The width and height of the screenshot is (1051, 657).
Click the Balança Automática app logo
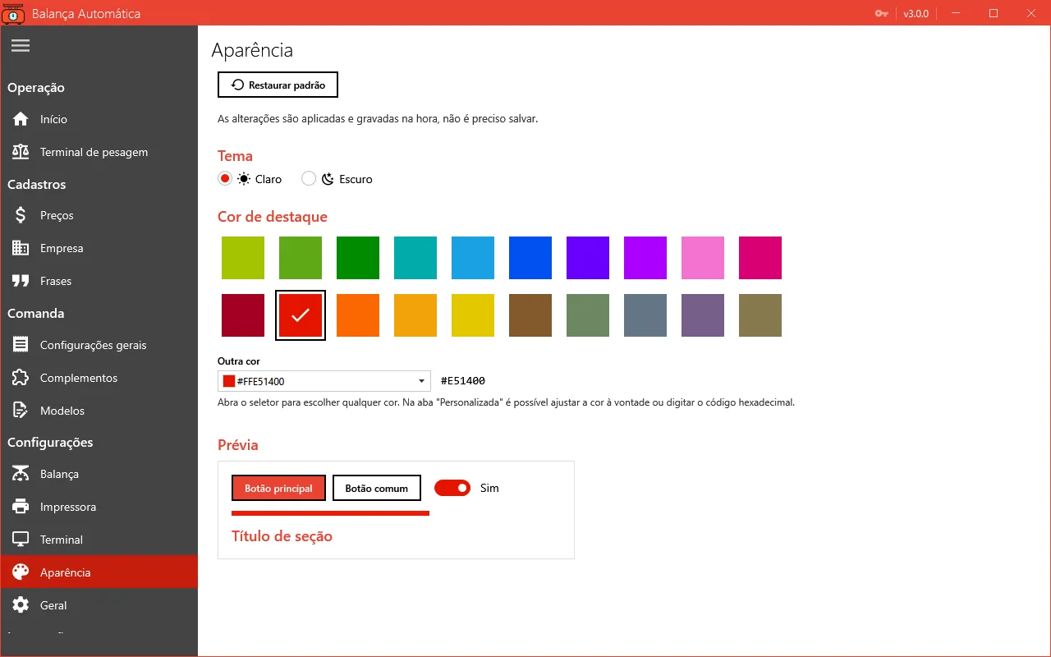click(x=13, y=13)
